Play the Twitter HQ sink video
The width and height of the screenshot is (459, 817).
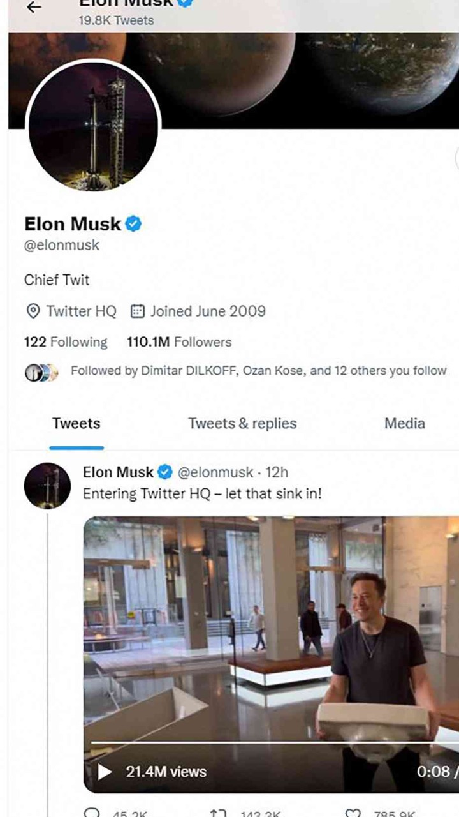point(105,772)
